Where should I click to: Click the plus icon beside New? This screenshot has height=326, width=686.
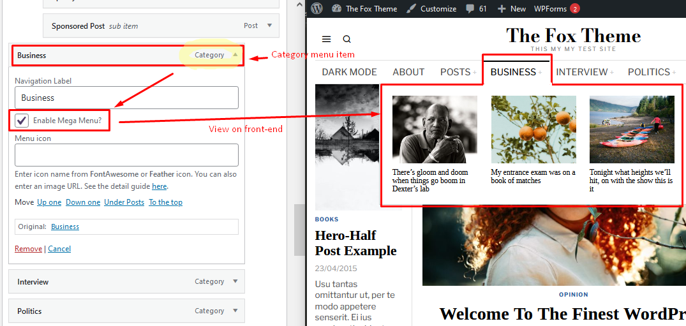[x=502, y=9]
